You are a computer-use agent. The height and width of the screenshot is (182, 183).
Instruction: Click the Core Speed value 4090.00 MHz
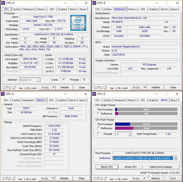(x=30, y=59)
